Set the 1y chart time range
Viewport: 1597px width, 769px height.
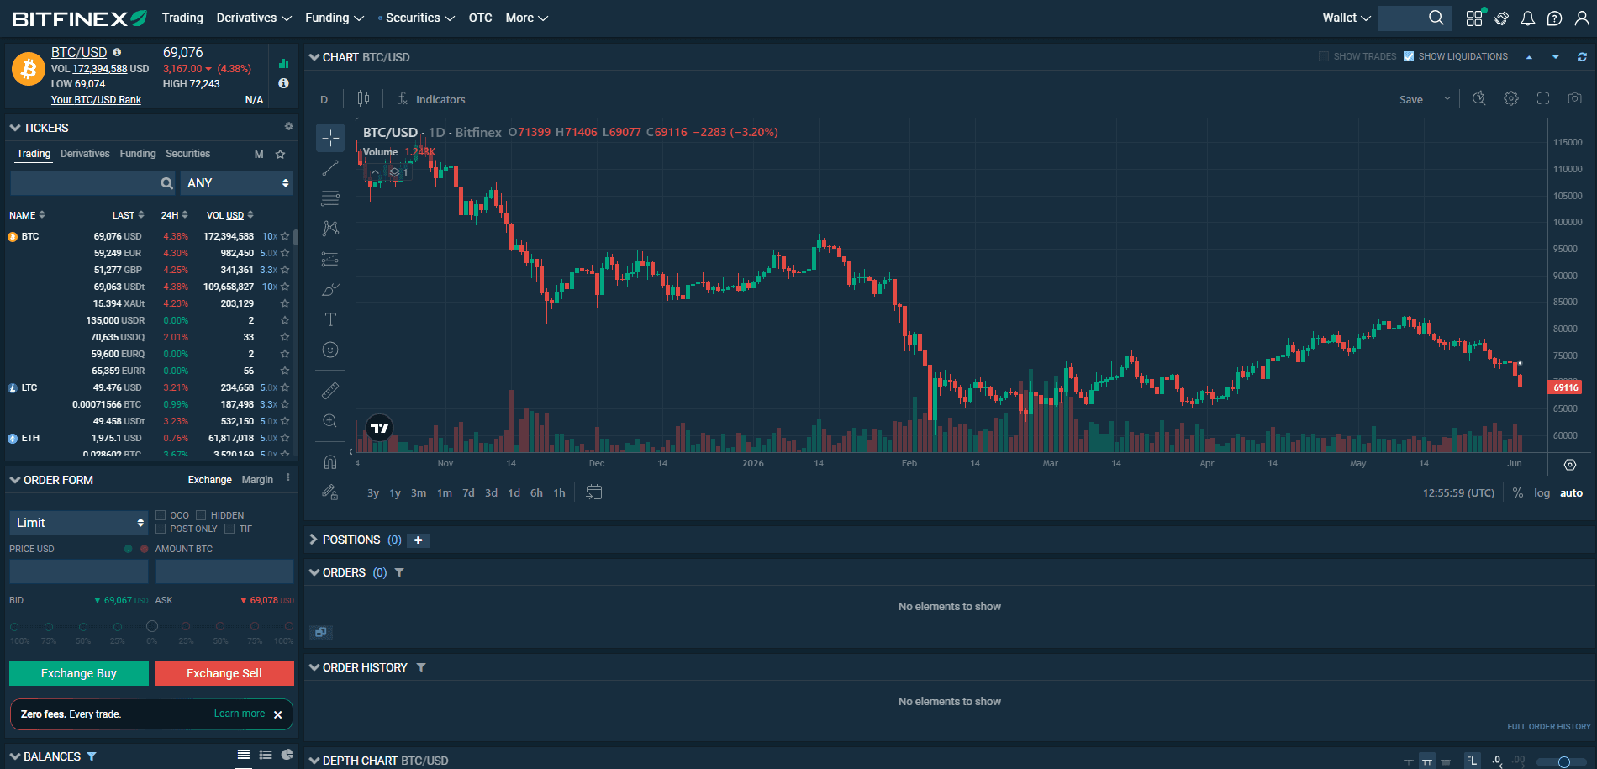coord(395,493)
